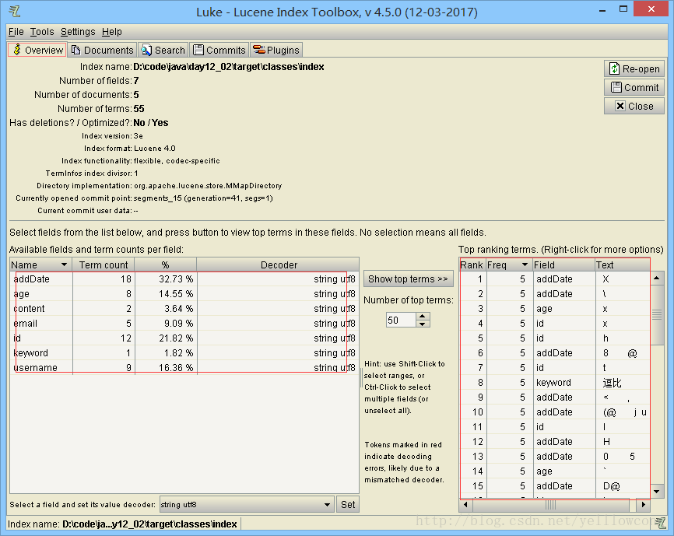Switch to the Search tab

[163, 50]
